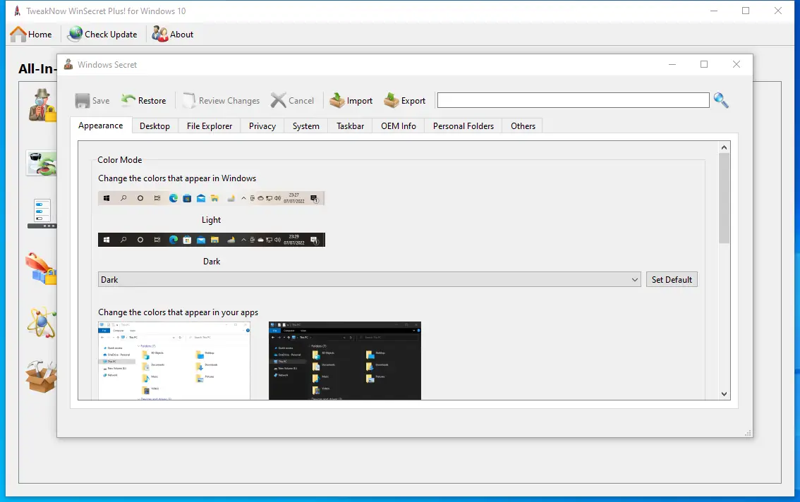Image resolution: width=800 pixels, height=502 pixels.
Task: Click the Light taskbar preview image
Action: [x=211, y=198]
